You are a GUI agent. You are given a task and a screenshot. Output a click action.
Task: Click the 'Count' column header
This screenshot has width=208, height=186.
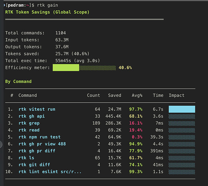pos(93,95)
